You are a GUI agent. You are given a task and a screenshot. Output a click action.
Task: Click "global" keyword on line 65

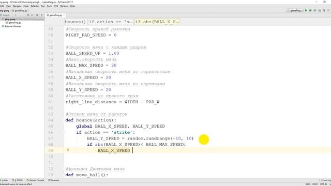click(x=84, y=126)
